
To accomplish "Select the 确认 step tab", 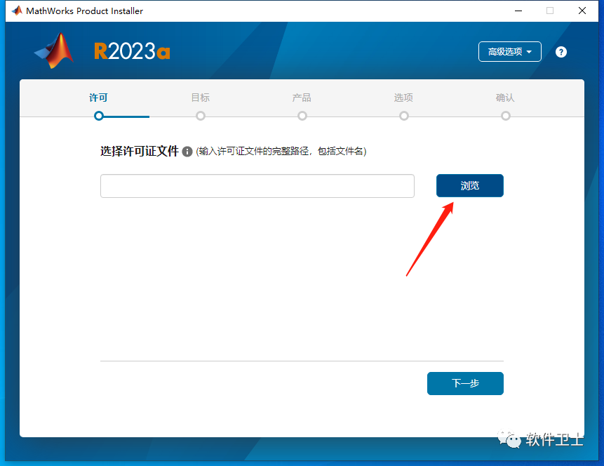I will click(505, 98).
